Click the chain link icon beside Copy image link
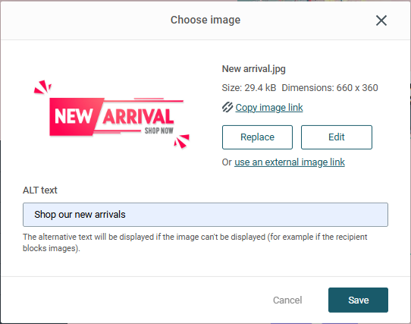The image size is (411, 324). [x=227, y=107]
